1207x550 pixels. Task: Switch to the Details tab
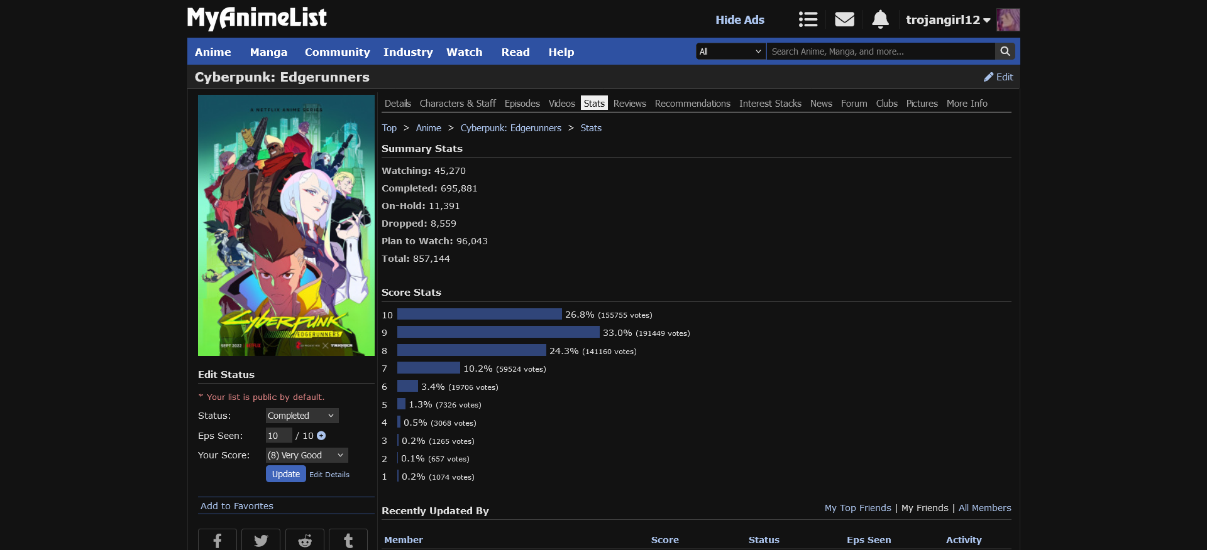click(398, 104)
